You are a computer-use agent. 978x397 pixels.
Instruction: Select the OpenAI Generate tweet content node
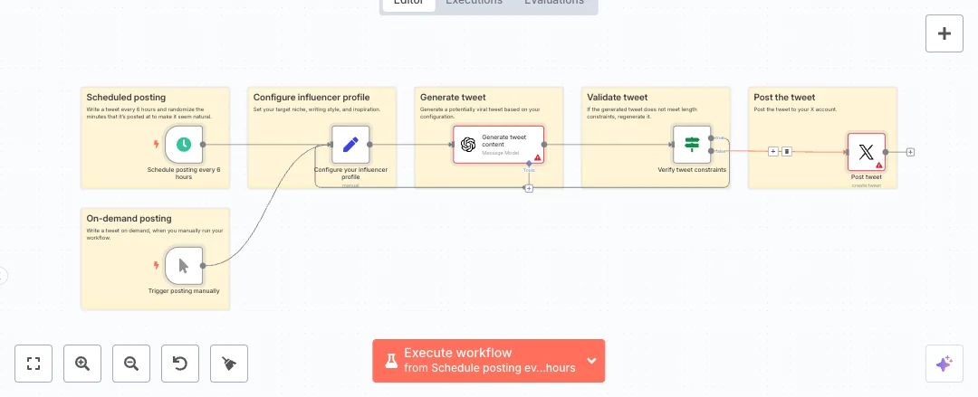[498, 144]
